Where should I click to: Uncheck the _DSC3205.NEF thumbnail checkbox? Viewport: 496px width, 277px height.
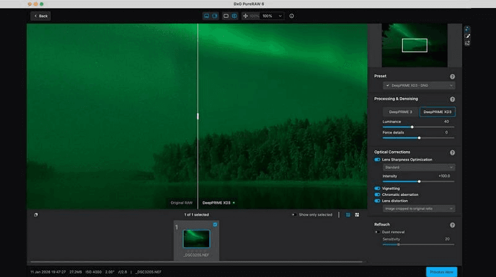215,224
